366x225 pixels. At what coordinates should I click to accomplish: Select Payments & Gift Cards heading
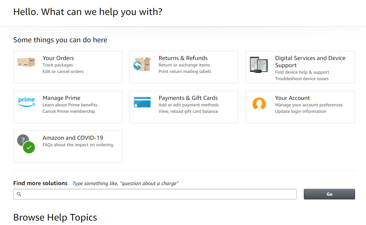click(188, 98)
